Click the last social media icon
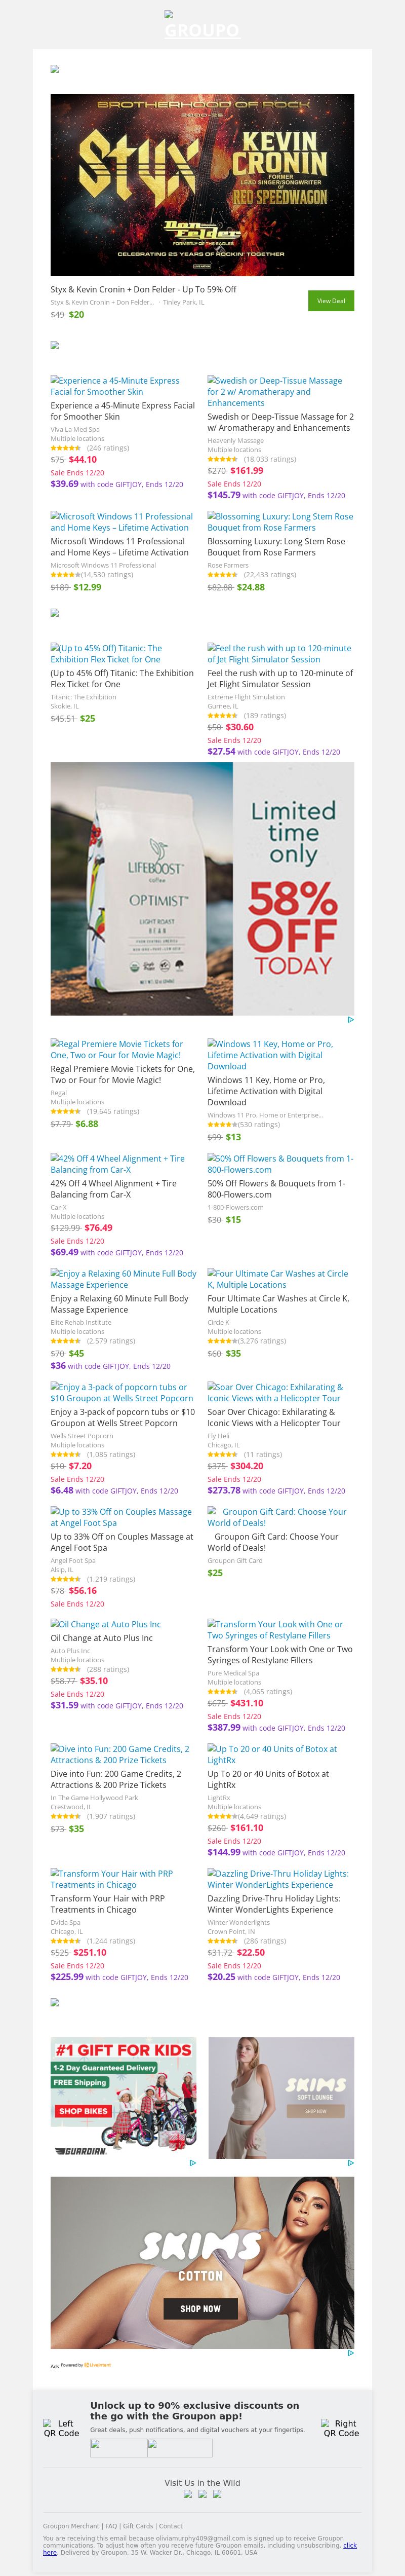The width and height of the screenshot is (405, 2576). 217,2495
